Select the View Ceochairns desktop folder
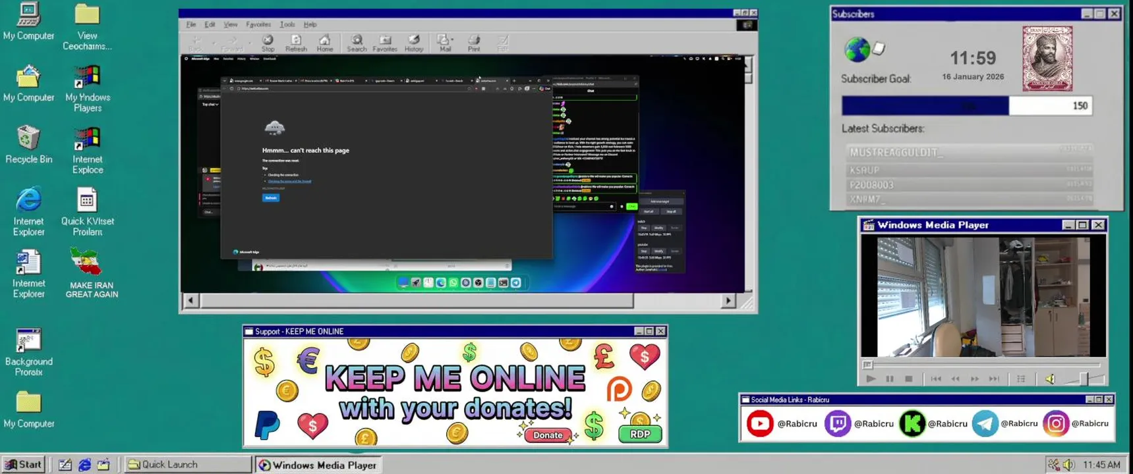This screenshot has height=474, width=1133. [x=87, y=27]
